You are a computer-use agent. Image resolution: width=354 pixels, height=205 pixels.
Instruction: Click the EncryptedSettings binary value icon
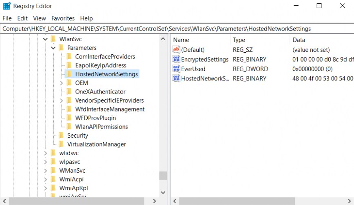[x=176, y=59]
